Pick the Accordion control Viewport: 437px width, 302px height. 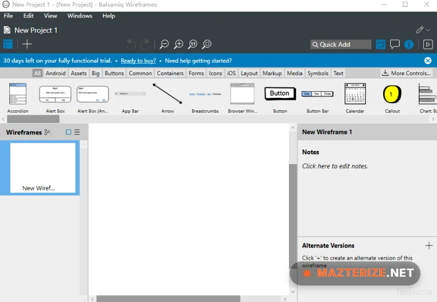(18, 98)
